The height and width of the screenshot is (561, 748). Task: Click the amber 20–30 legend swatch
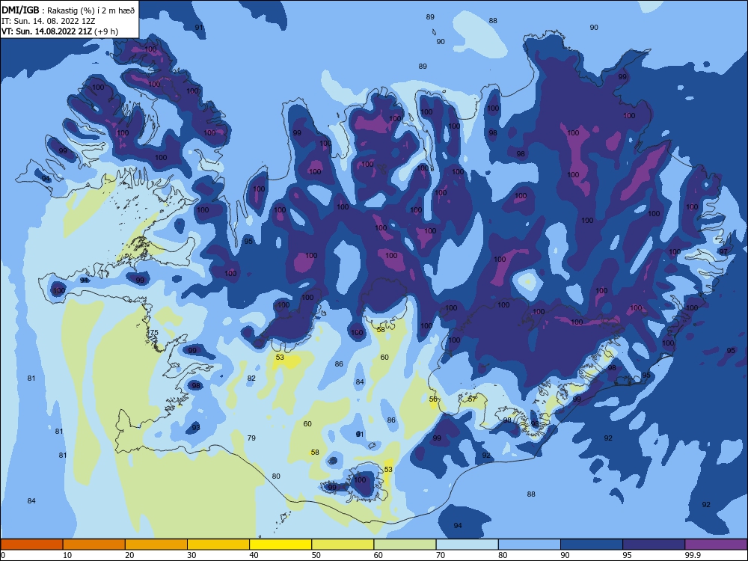click(156, 545)
